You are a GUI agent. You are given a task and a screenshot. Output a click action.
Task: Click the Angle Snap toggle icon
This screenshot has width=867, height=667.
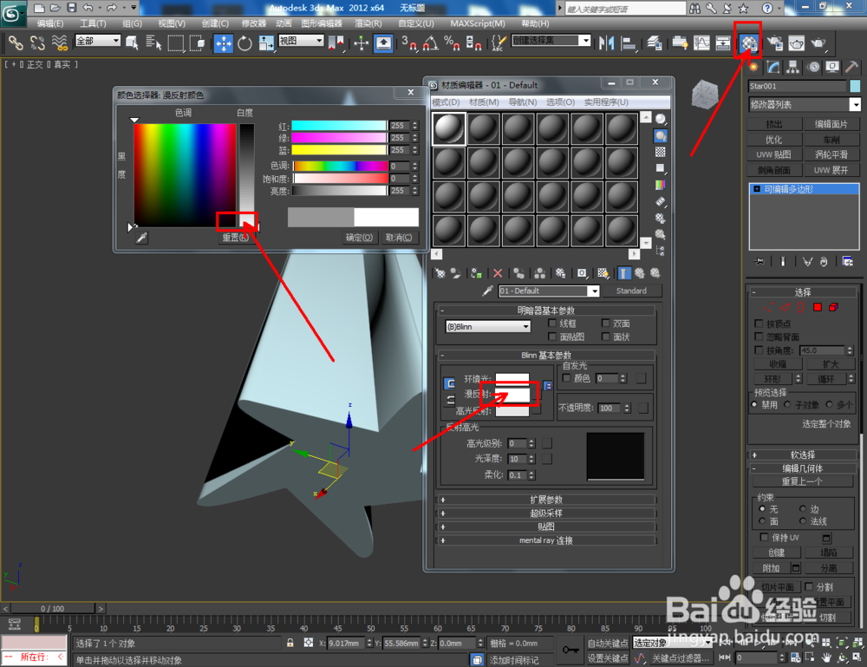point(431,43)
